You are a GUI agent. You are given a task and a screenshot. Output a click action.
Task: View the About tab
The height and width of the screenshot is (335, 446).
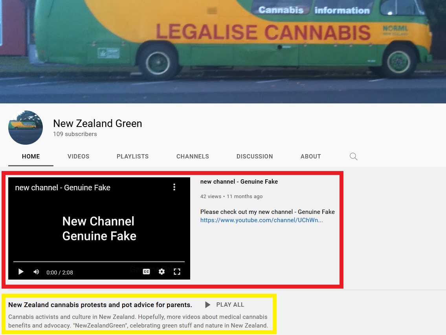(310, 156)
